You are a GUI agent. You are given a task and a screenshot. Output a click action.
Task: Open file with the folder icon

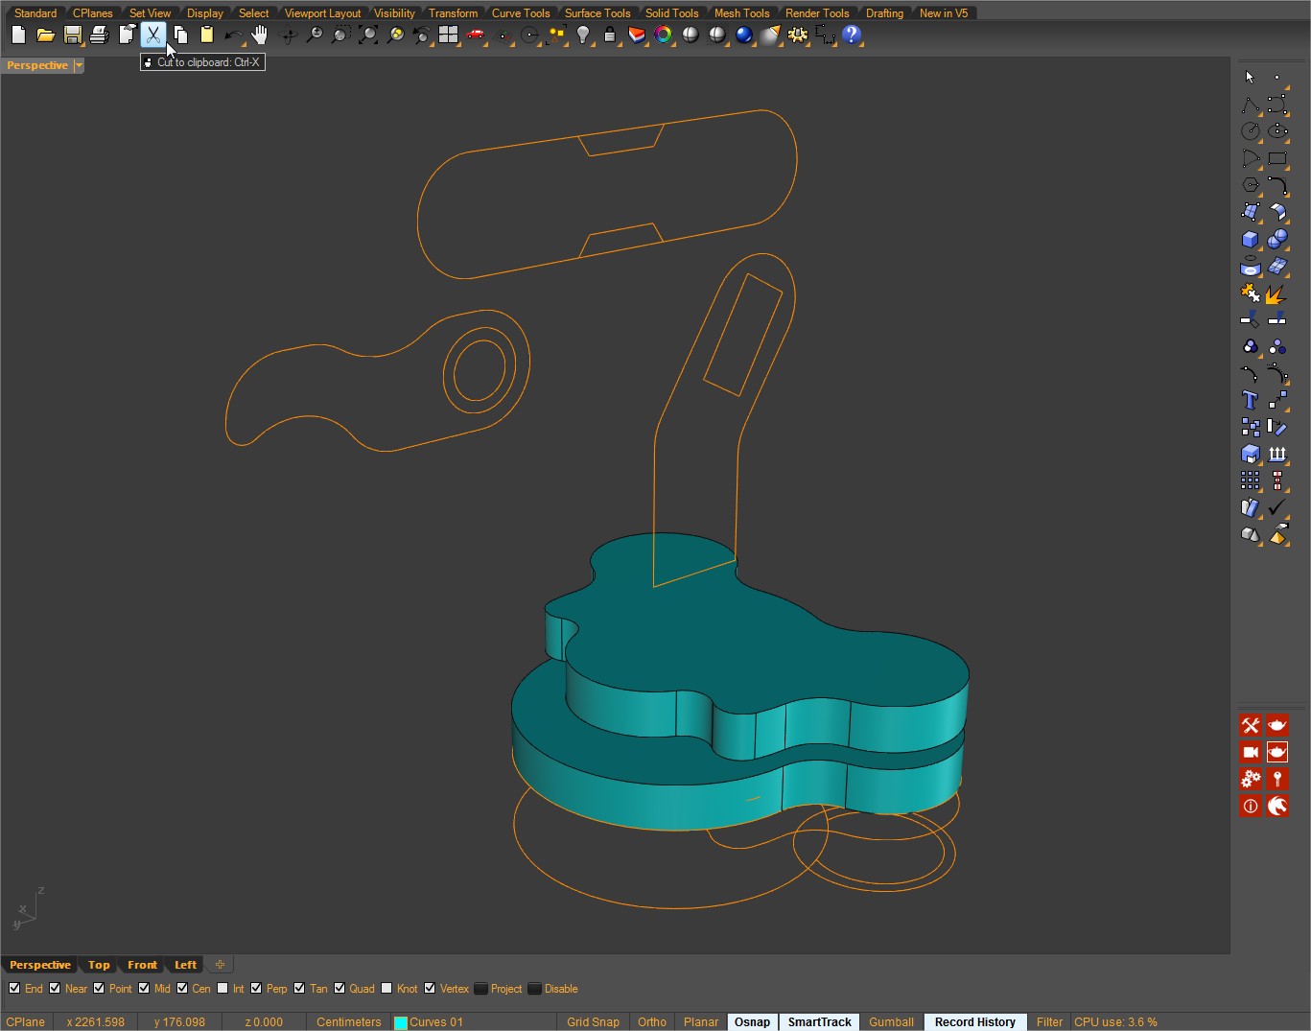point(45,35)
